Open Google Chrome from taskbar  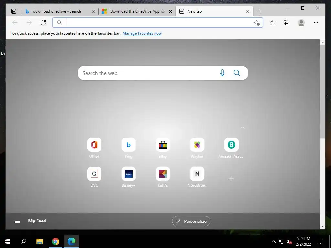point(56,242)
